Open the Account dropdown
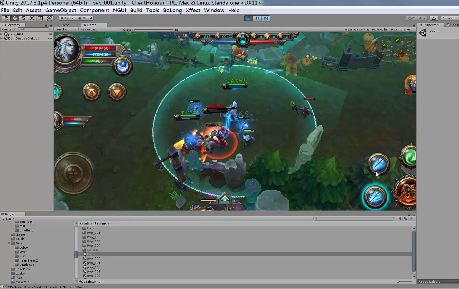 pos(450,18)
